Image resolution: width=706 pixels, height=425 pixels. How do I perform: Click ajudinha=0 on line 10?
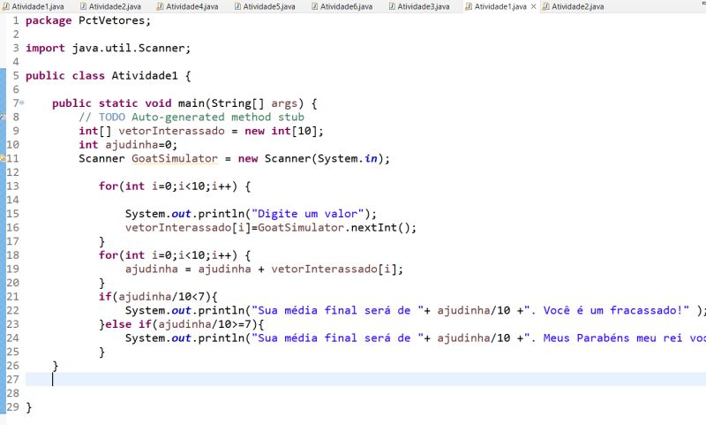pyautogui.click(x=139, y=145)
